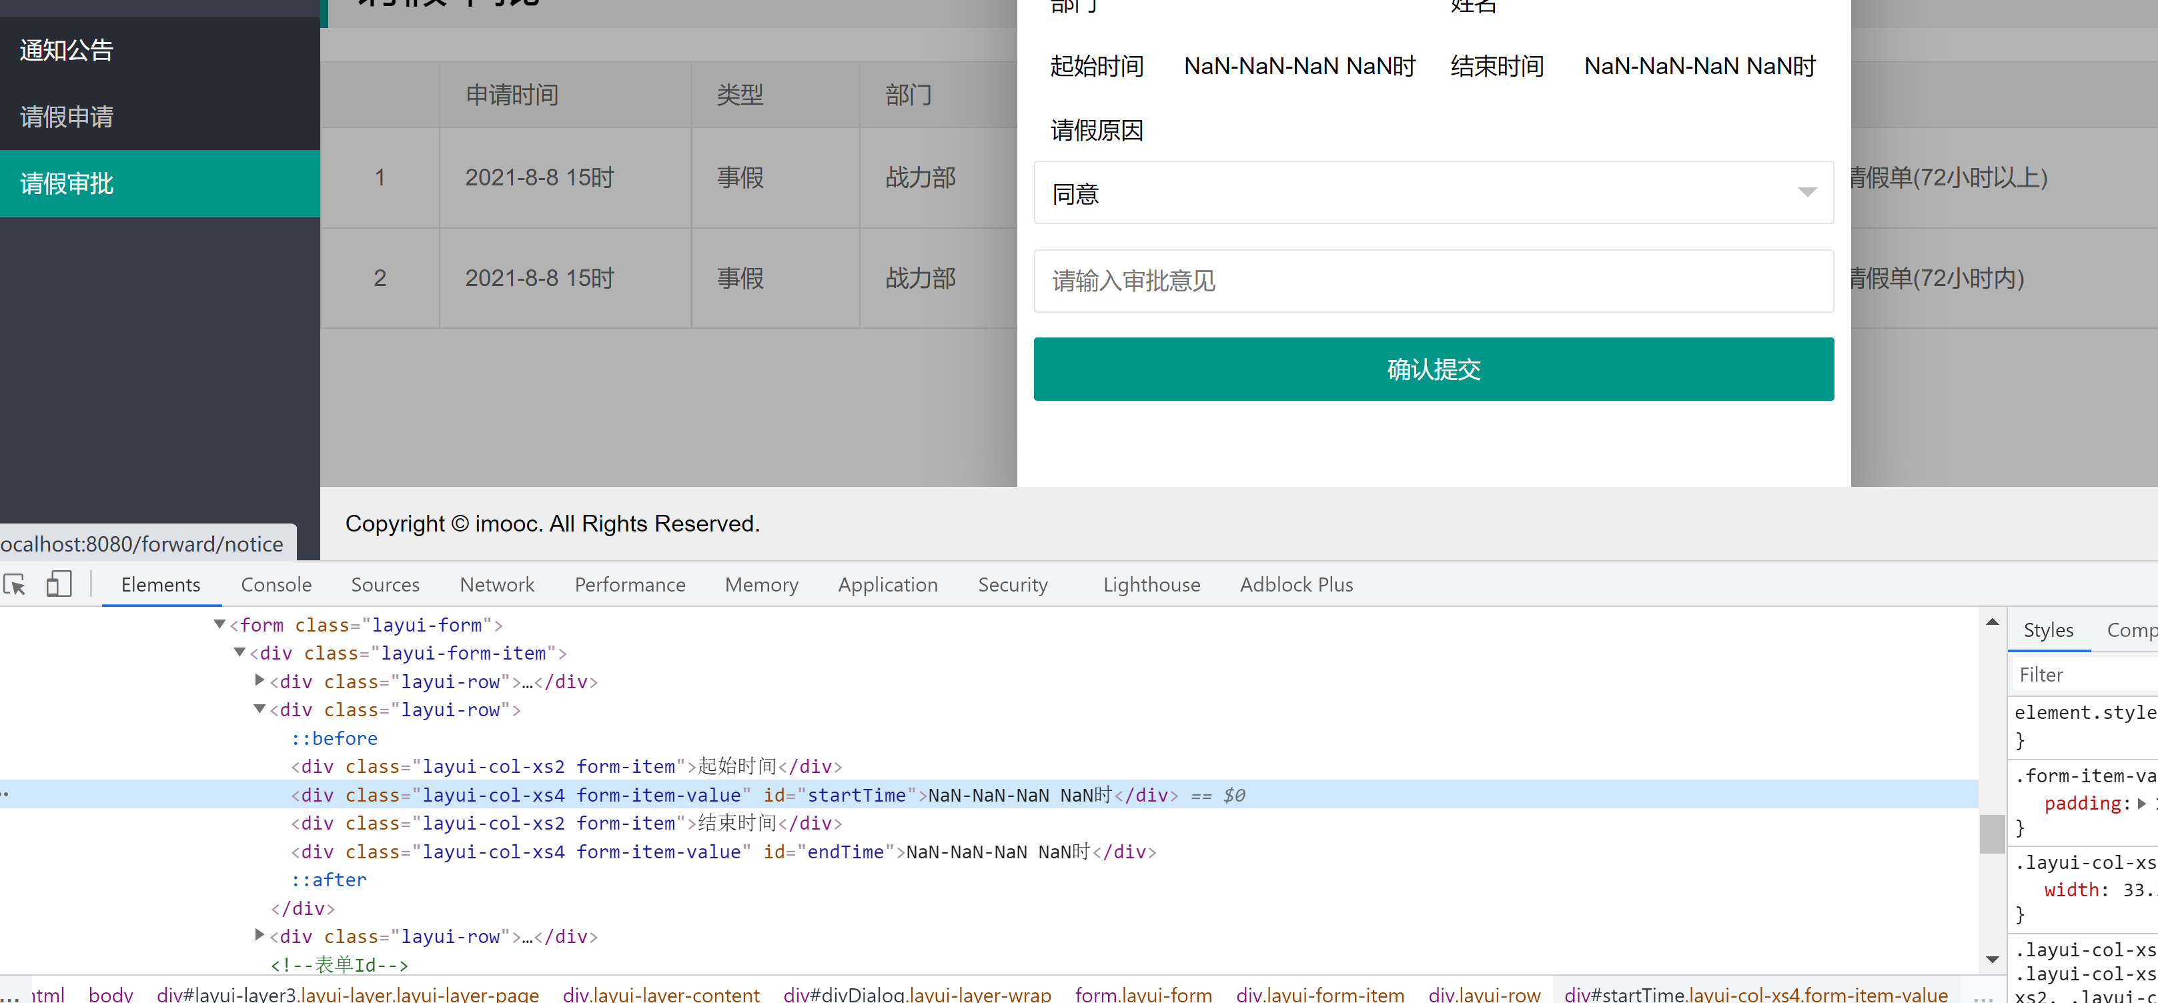Click the Copyright imooc footer text
This screenshot has height=1003, width=2158.
click(552, 524)
